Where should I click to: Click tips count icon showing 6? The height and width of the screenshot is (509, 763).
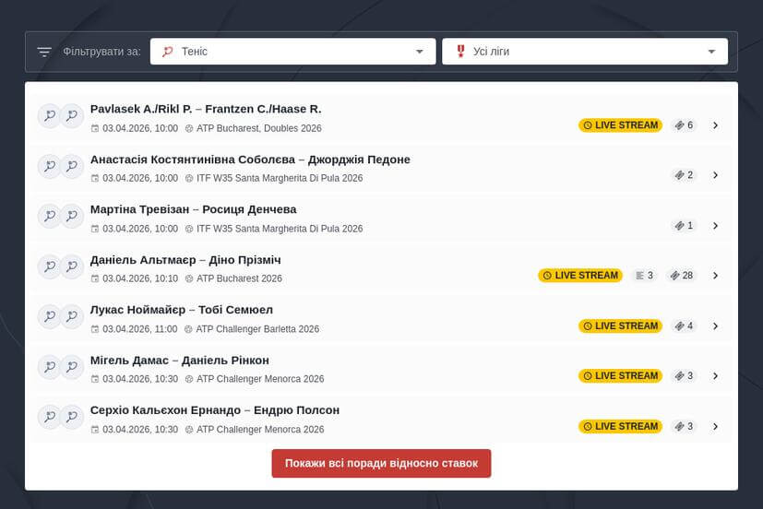[x=684, y=125]
